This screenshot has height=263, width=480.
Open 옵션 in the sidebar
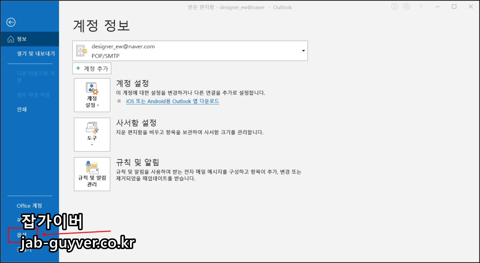[22, 235]
